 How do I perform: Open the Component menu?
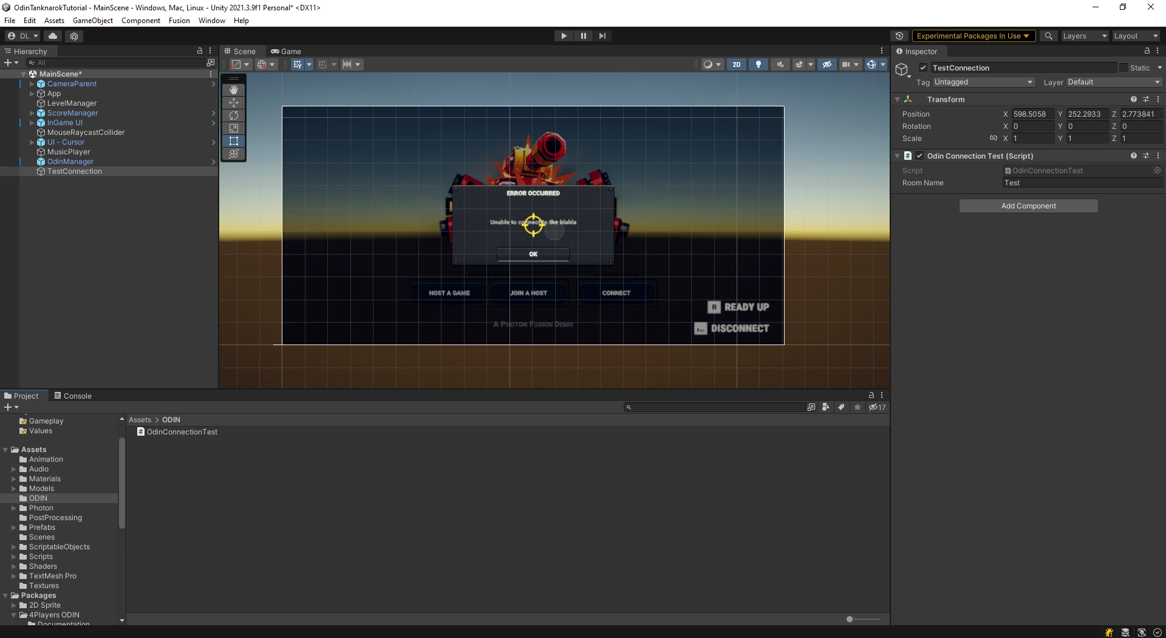click(141, 20)
